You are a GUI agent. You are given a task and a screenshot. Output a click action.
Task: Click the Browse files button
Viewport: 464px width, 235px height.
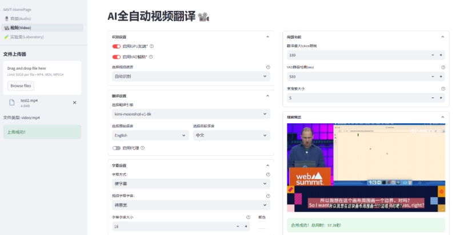coord(21,86)
